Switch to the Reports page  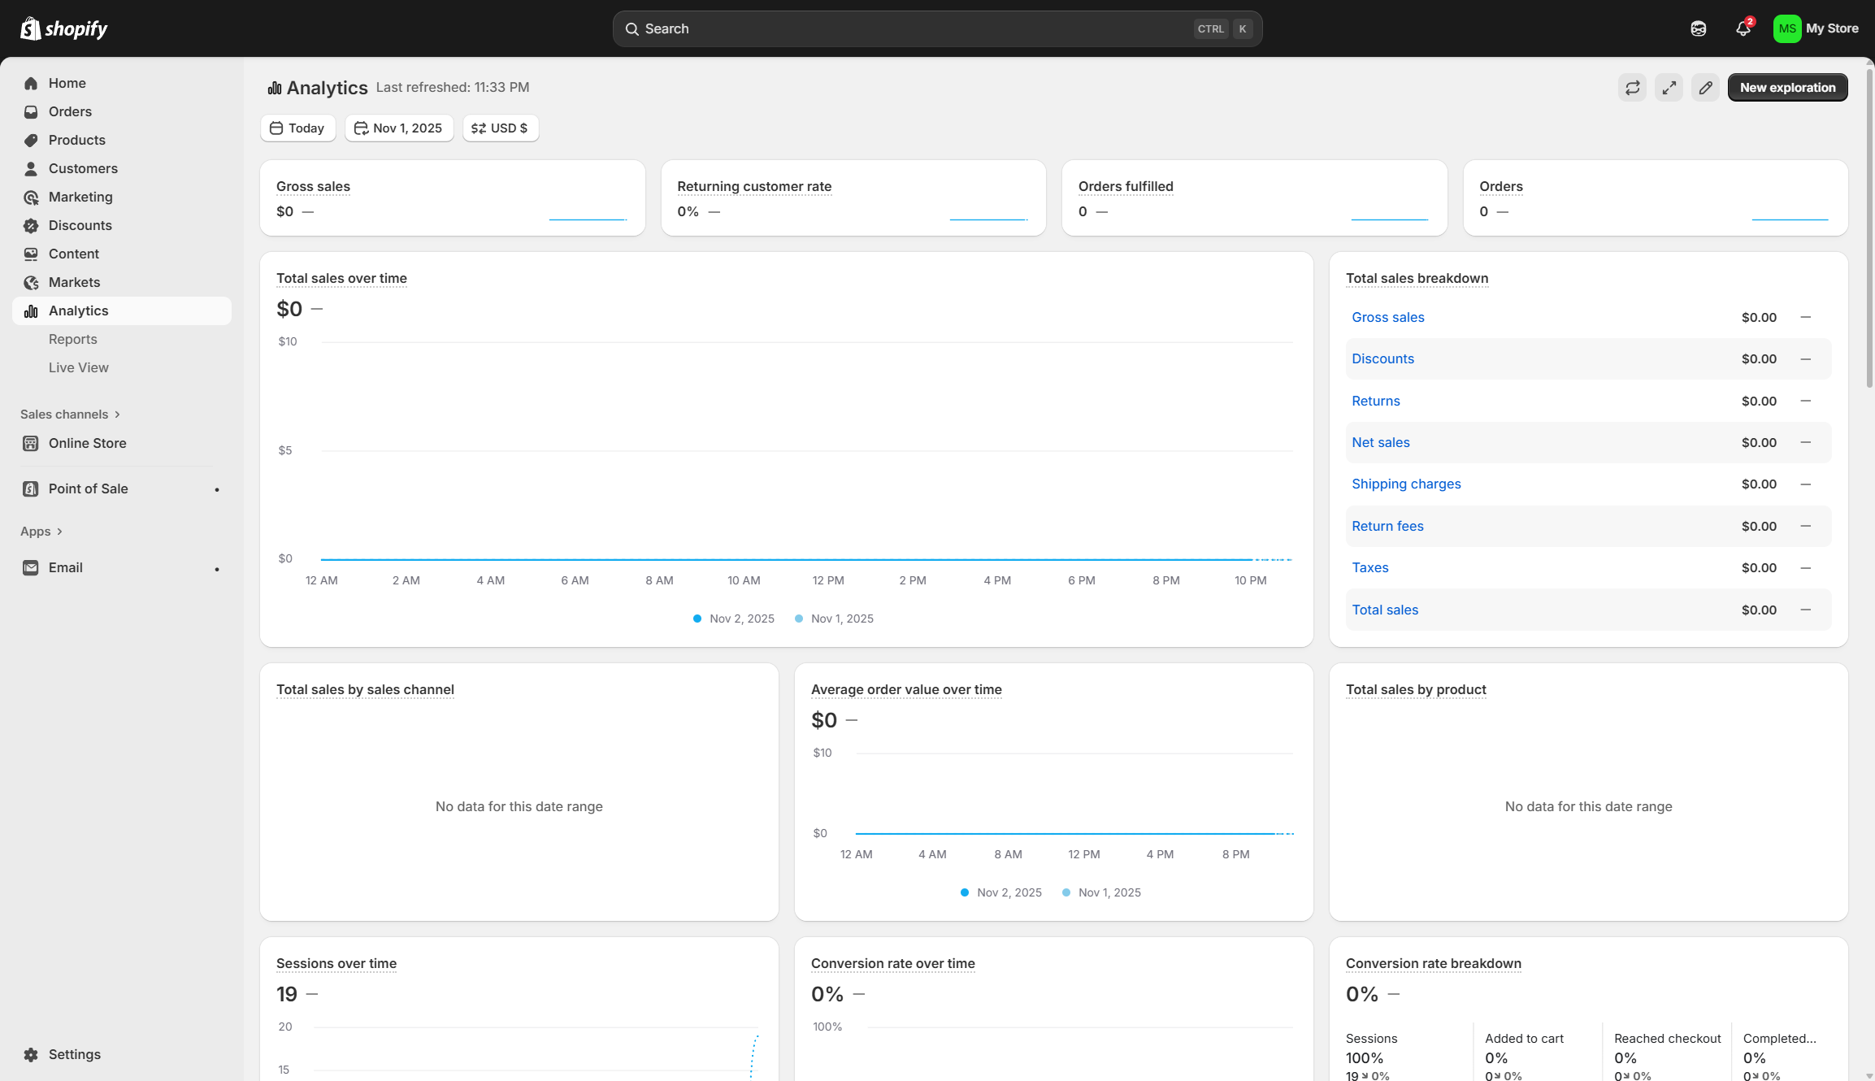coord(72,339)
